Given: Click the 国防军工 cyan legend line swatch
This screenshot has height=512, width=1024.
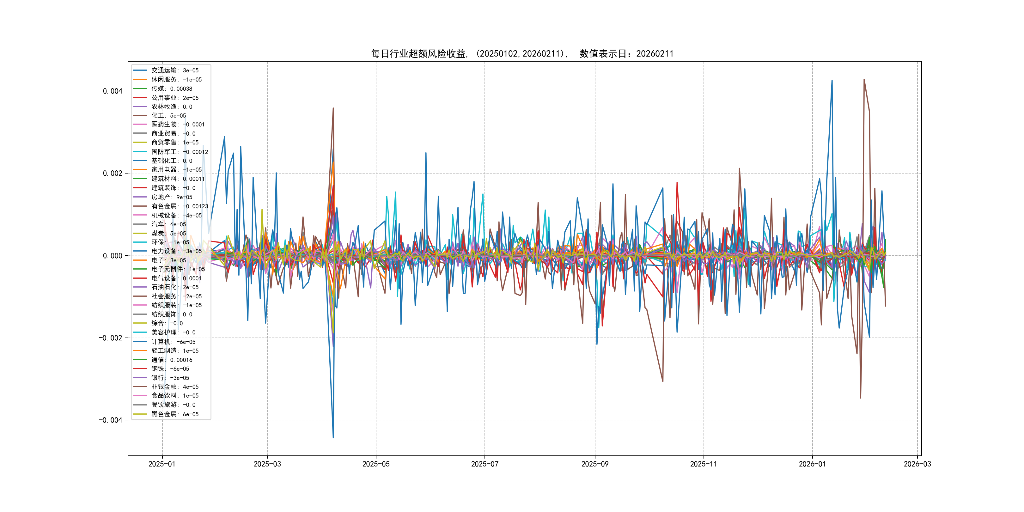Looking at the screenshot, I should (x=140, y=151).
